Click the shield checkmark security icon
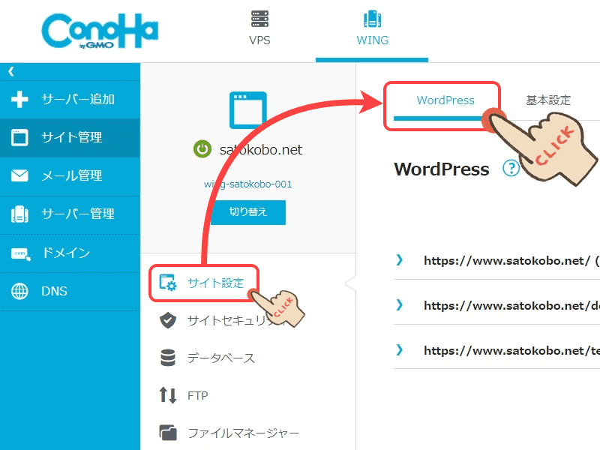 pos(167,320)
